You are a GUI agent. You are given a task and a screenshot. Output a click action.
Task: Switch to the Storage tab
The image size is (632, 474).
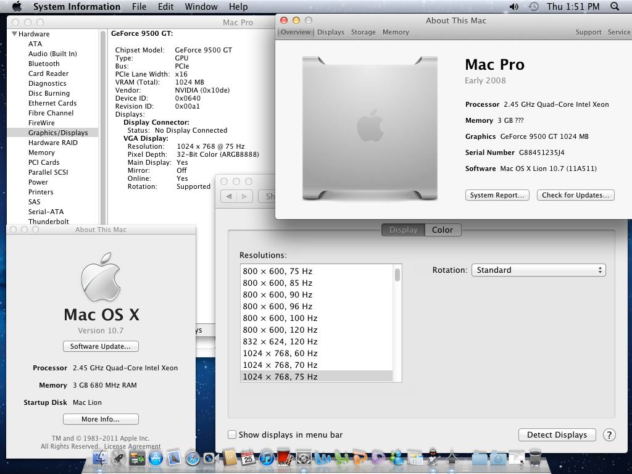363,32
